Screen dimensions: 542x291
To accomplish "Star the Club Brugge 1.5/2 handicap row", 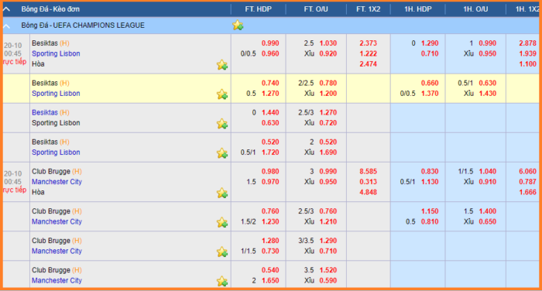I will 222,222.
